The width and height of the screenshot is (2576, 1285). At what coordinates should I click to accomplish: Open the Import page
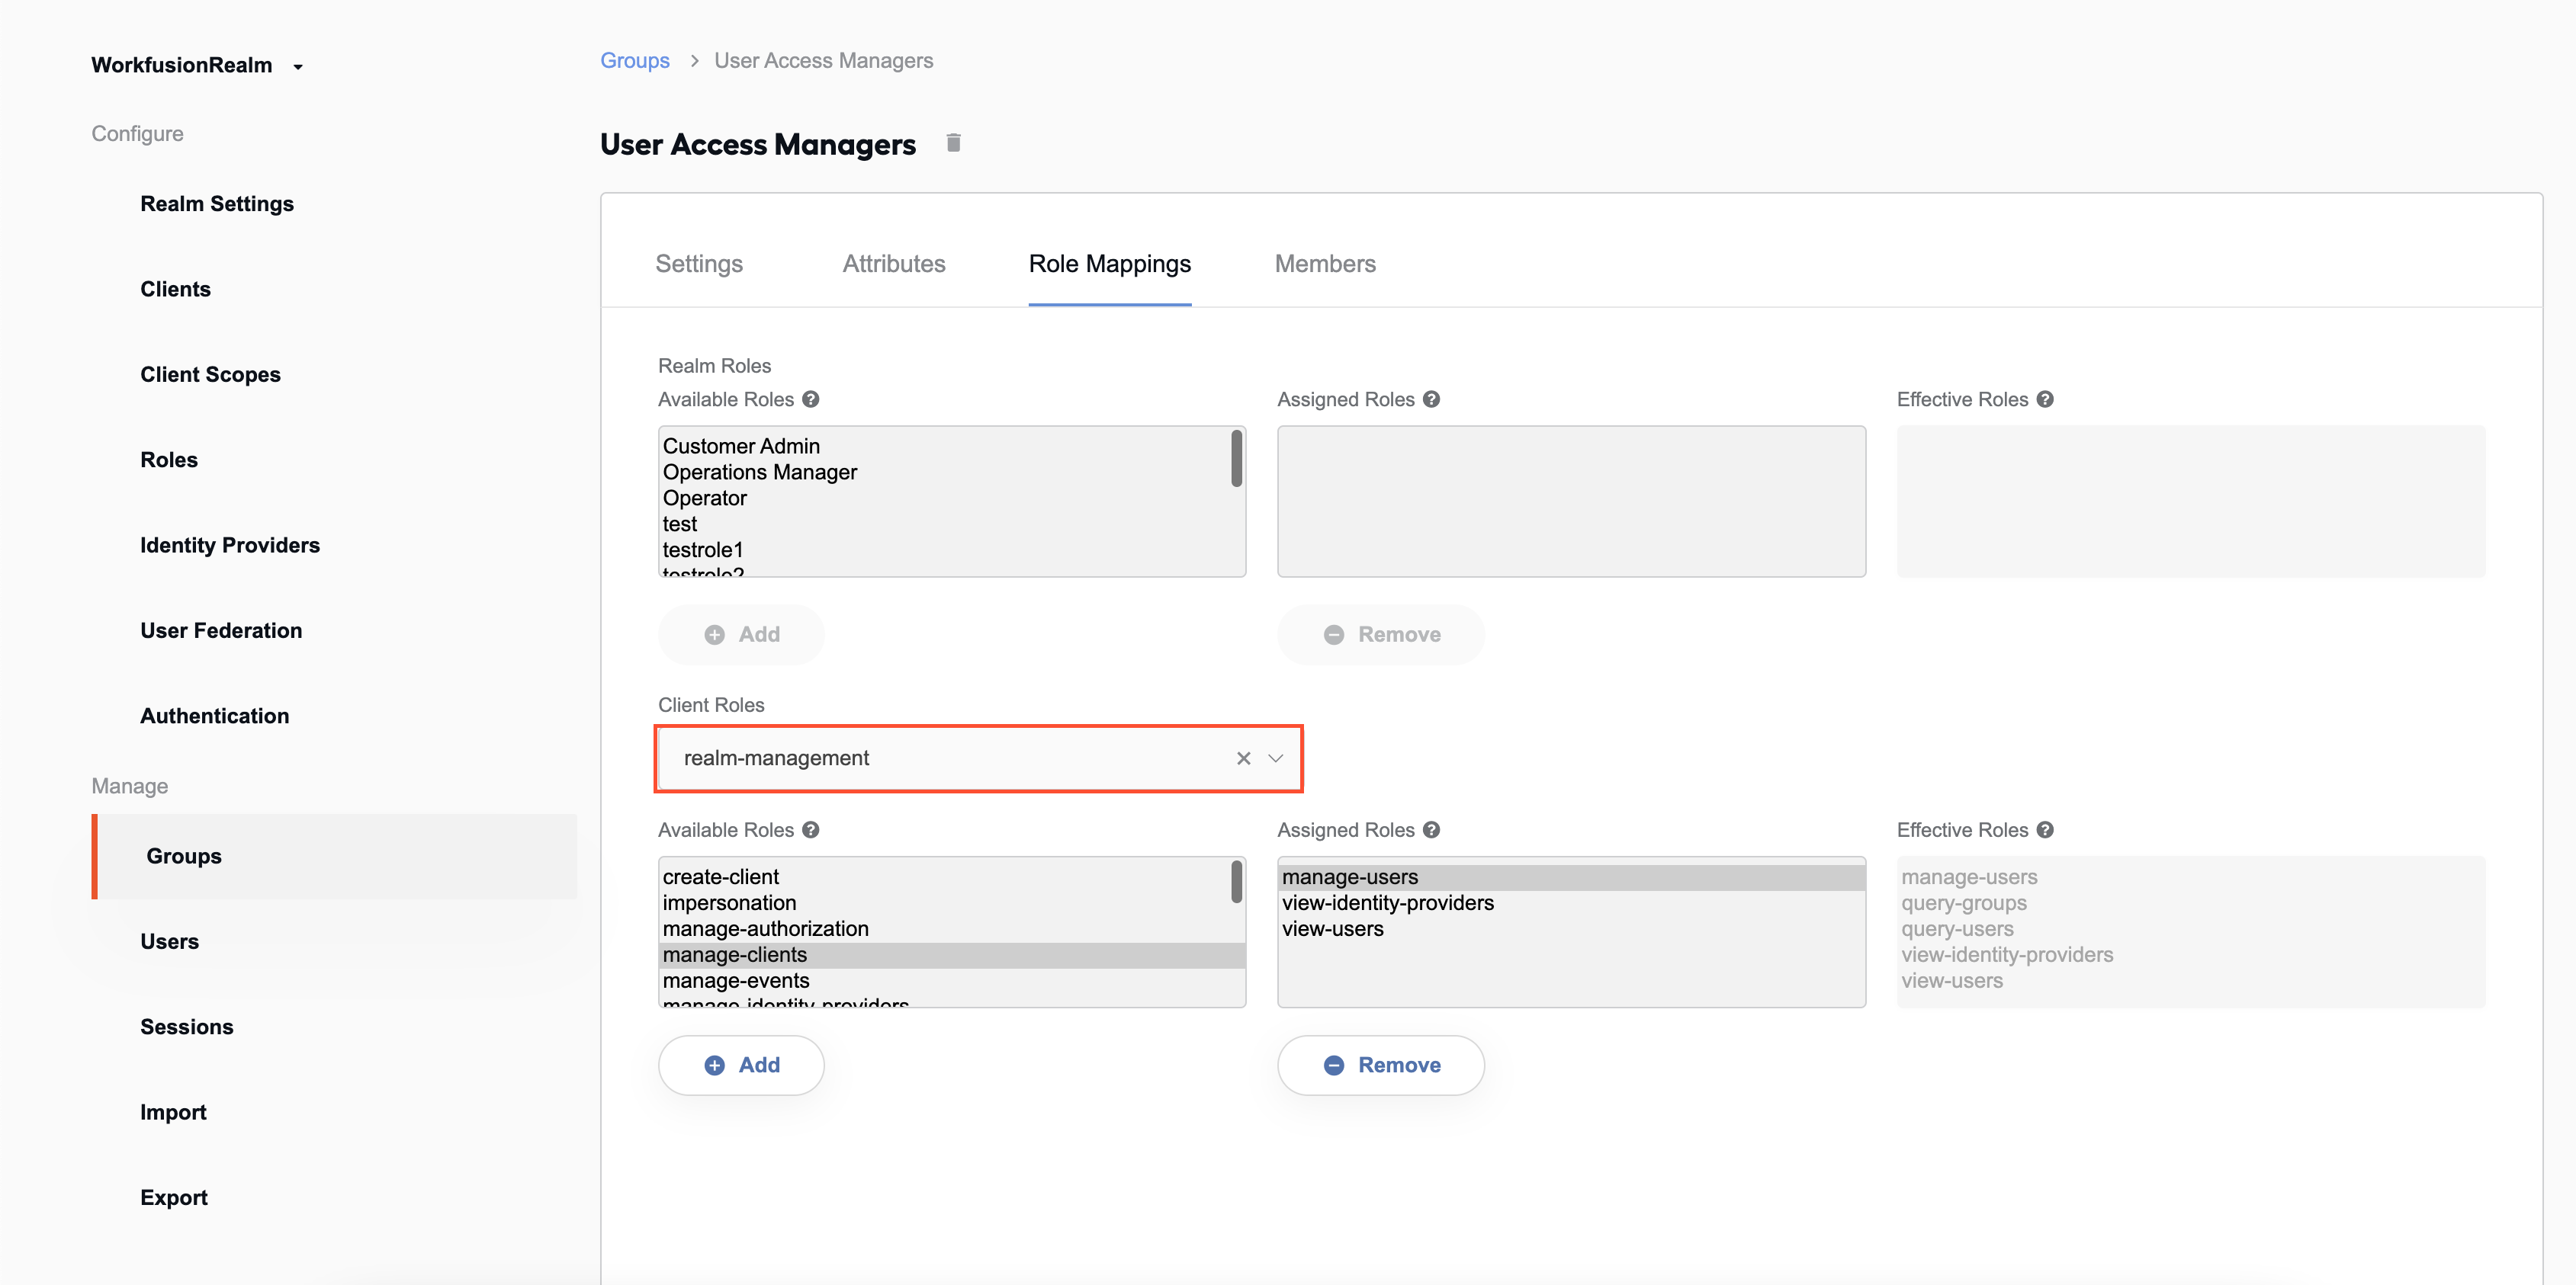pyautogui.click(x=173, y=1114)
